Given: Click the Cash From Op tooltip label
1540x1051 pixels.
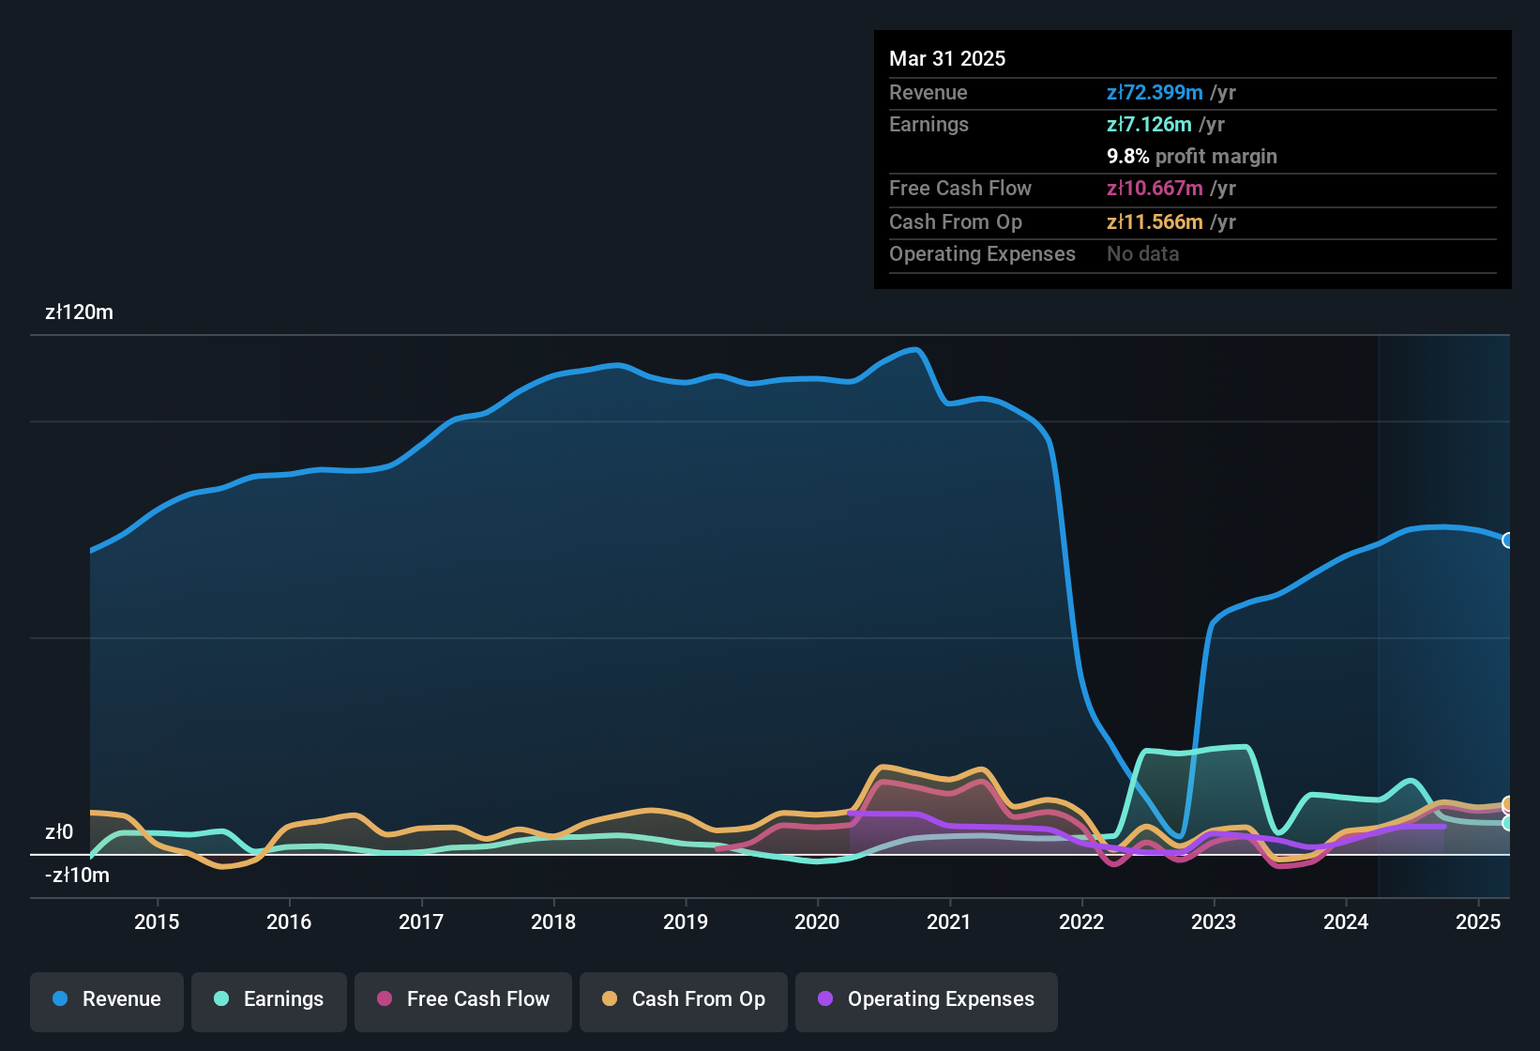Looking at the screenshot, I should pyautogui.click(x=956, y=221).
